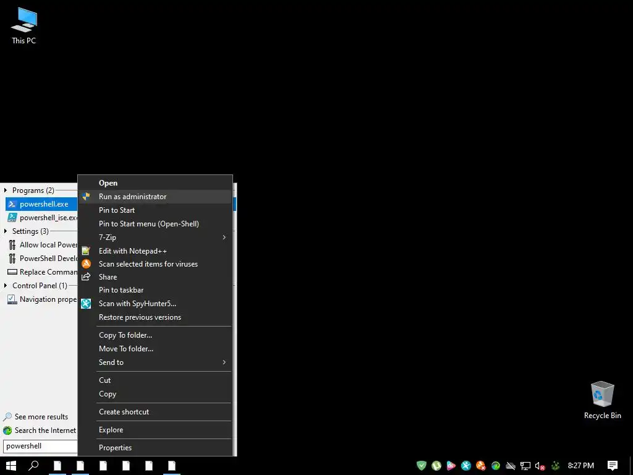Choose Scan with SpyHunter5...
The width and height of the screenshot is (633, 475).
(155, 303)
